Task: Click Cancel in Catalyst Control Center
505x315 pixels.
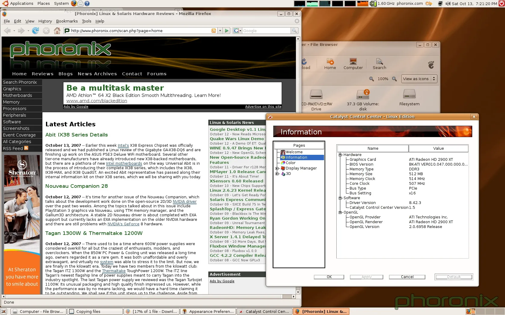Action: [407, 277]
